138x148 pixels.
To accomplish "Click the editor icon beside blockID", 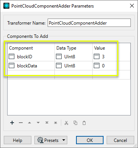I will coord(11,56).
